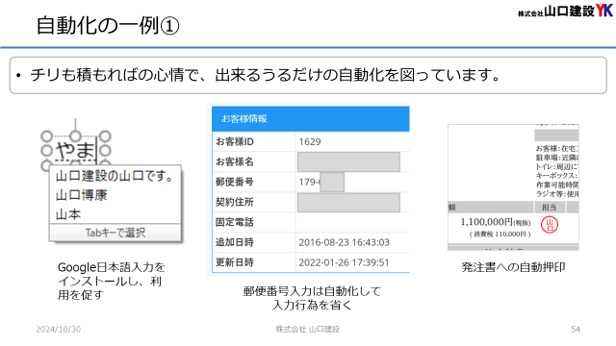Viewport: 616px width, 346px height.
Task: Click the '担当' column header
Action: click(x=550, y=208)
